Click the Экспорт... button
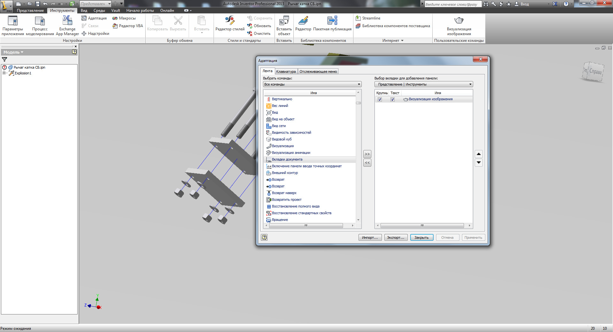Image resolution: width=613 pixels, height=332 pixels. click(396, 238)
